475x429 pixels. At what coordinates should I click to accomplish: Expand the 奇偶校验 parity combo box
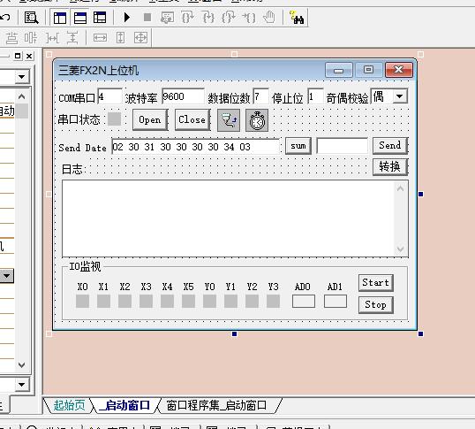pos(400,96)
